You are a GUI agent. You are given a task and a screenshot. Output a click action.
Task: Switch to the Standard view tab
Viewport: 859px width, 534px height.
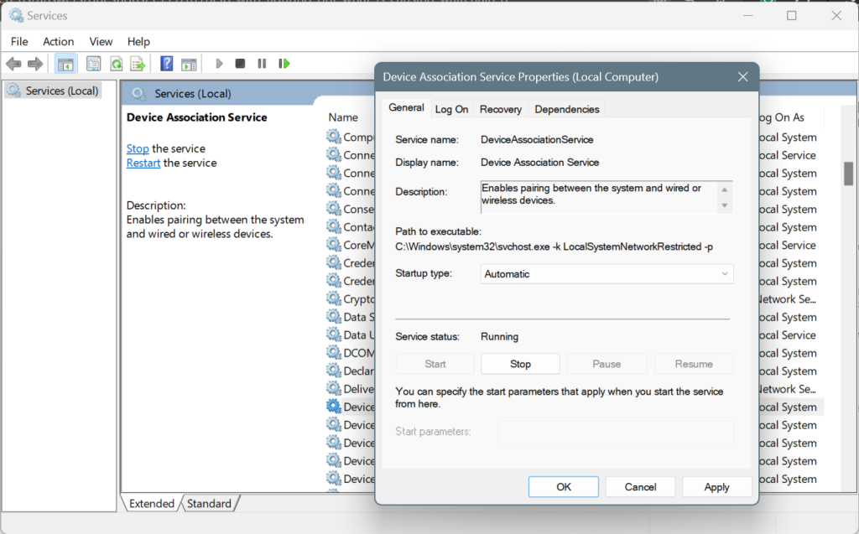209,503
